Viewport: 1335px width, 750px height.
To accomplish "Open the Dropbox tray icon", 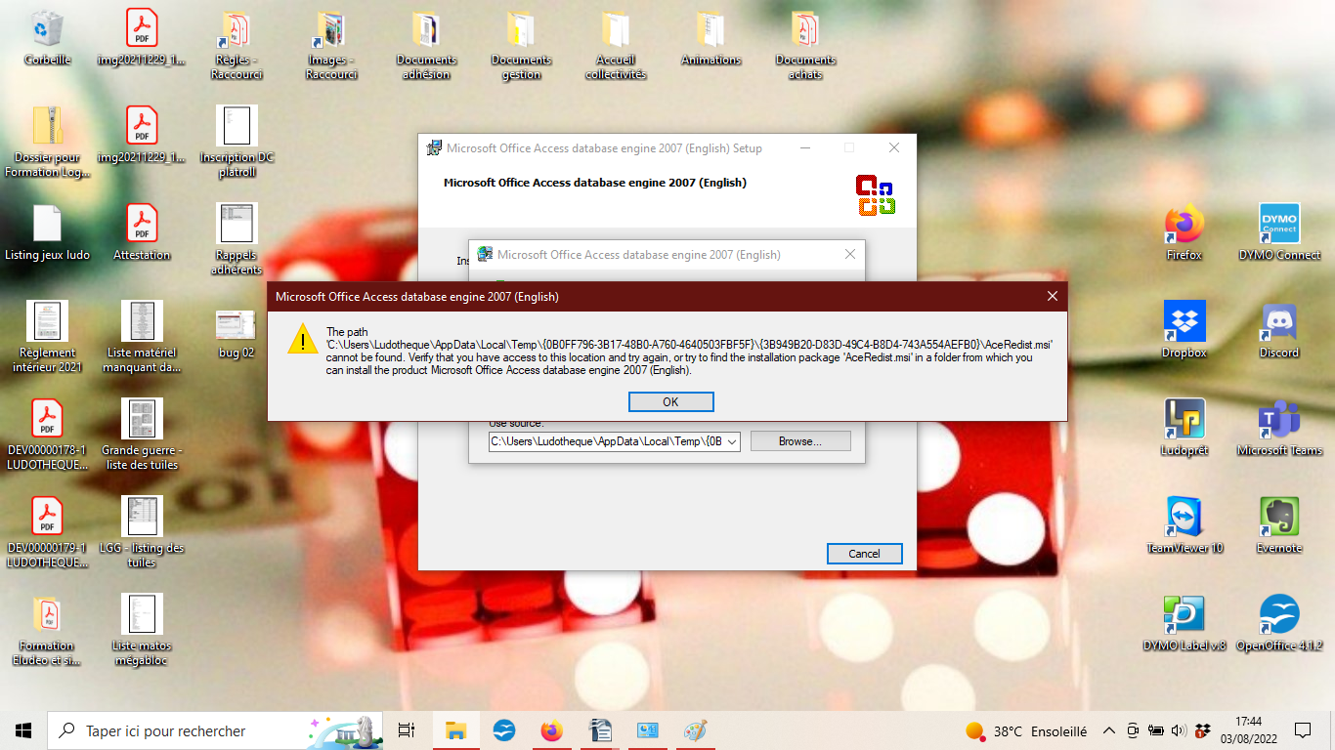I will pos(1202,730).
